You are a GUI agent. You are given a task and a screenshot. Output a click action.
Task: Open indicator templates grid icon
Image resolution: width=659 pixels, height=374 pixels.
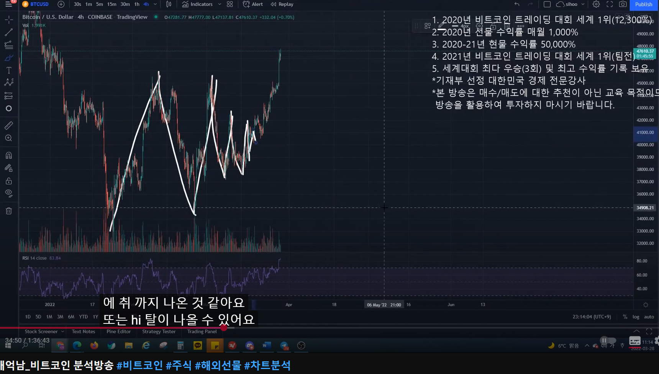(230, 4)
